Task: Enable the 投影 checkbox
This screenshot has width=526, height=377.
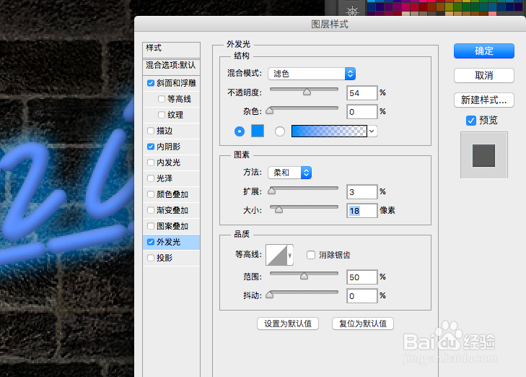Action: point(151,258)
